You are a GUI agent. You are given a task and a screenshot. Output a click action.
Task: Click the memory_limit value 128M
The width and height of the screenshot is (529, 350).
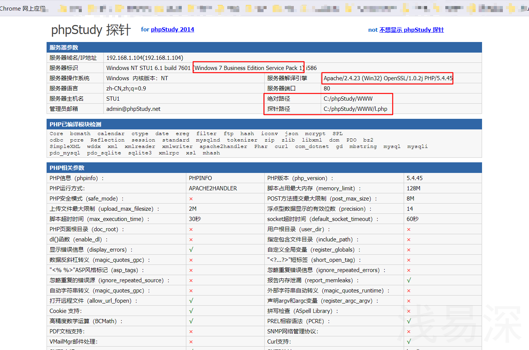(x=414, y=188)
